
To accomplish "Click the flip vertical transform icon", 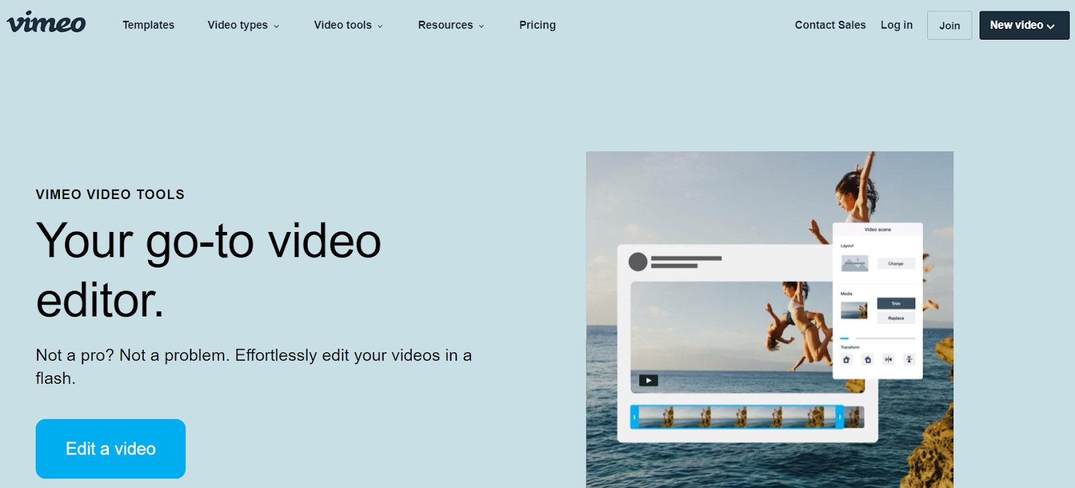I will click(x=909, y=360).
